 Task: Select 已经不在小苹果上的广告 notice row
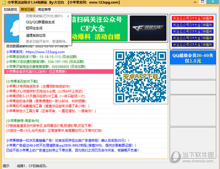pyautogui.click(x=86, y=150)
